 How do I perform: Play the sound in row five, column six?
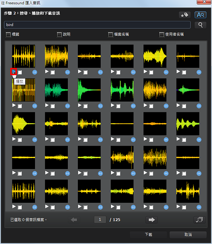click(x=178, y=207)
